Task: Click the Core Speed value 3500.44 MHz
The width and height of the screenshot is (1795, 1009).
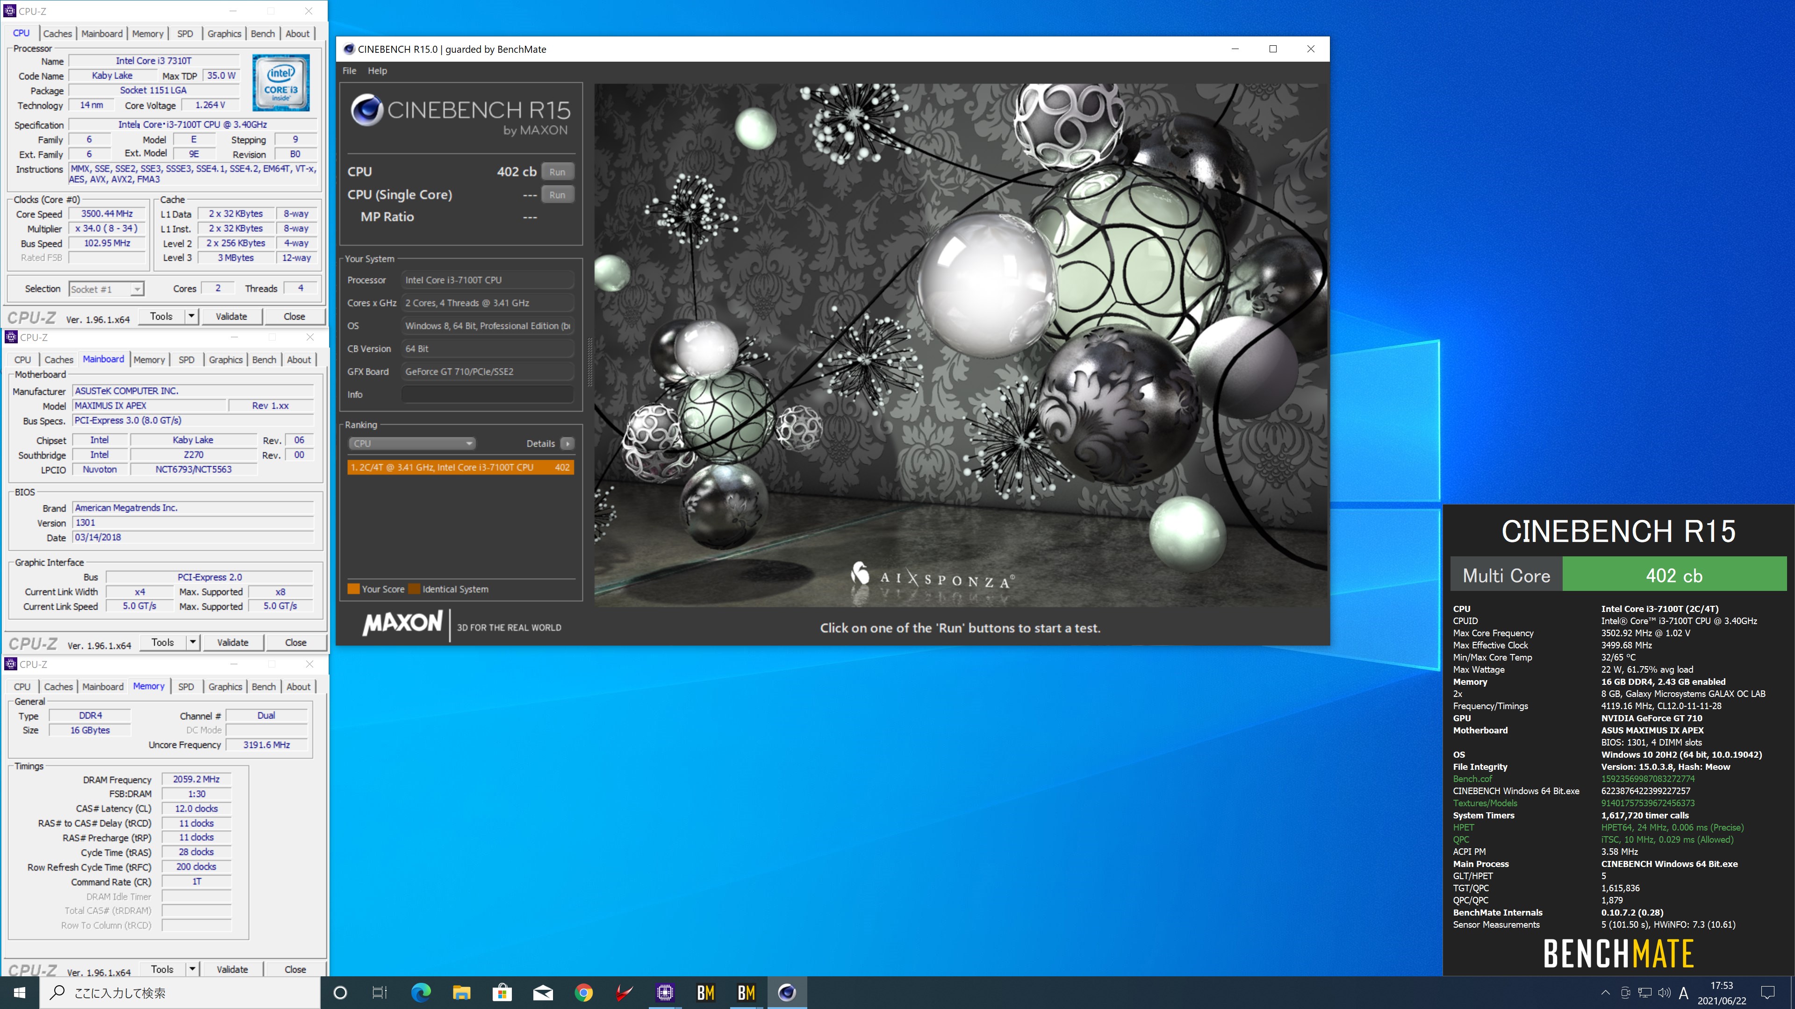Action: 108,214
